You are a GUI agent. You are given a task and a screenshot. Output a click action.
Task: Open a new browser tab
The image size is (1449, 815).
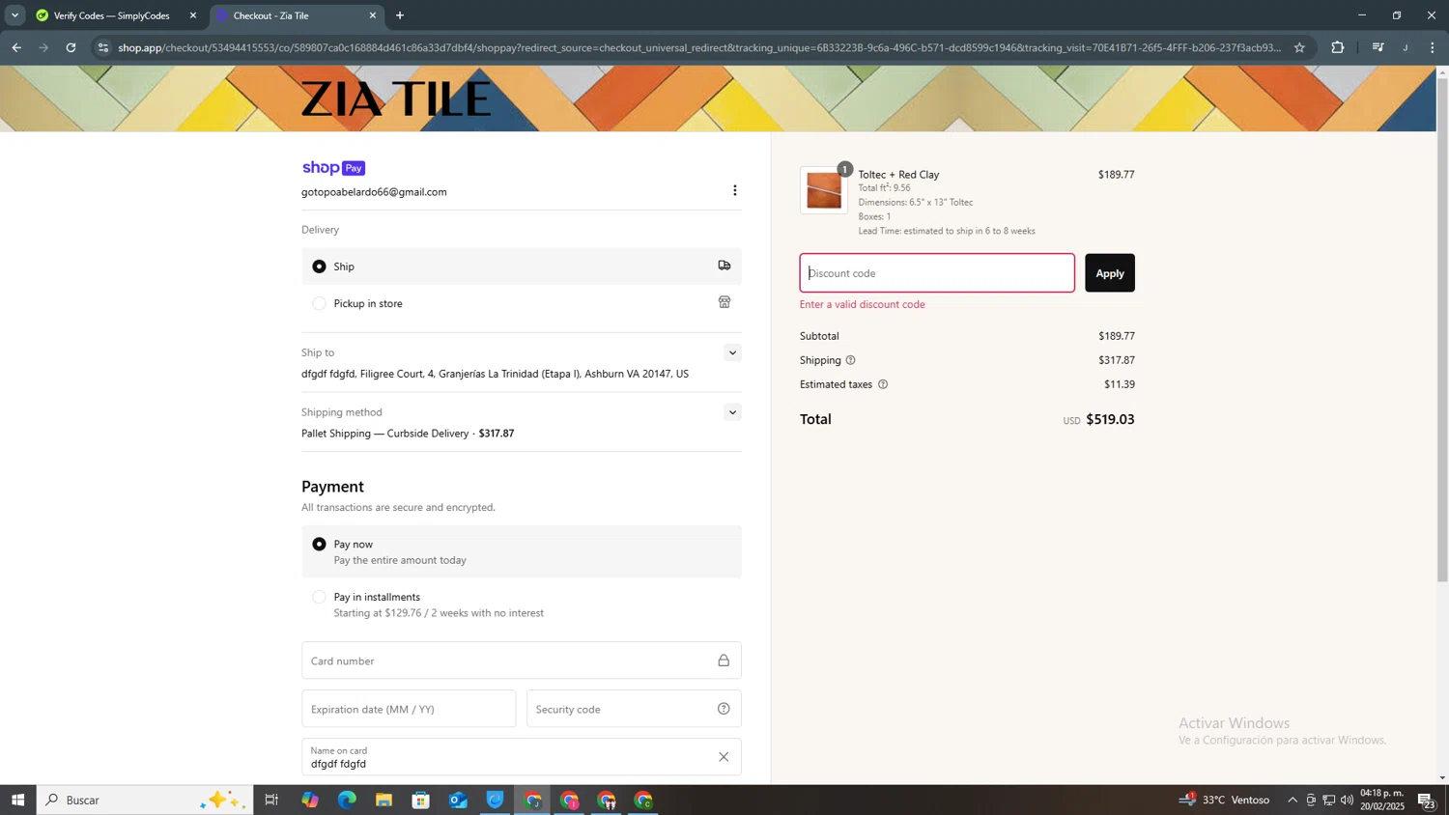[x=400, y=15]
